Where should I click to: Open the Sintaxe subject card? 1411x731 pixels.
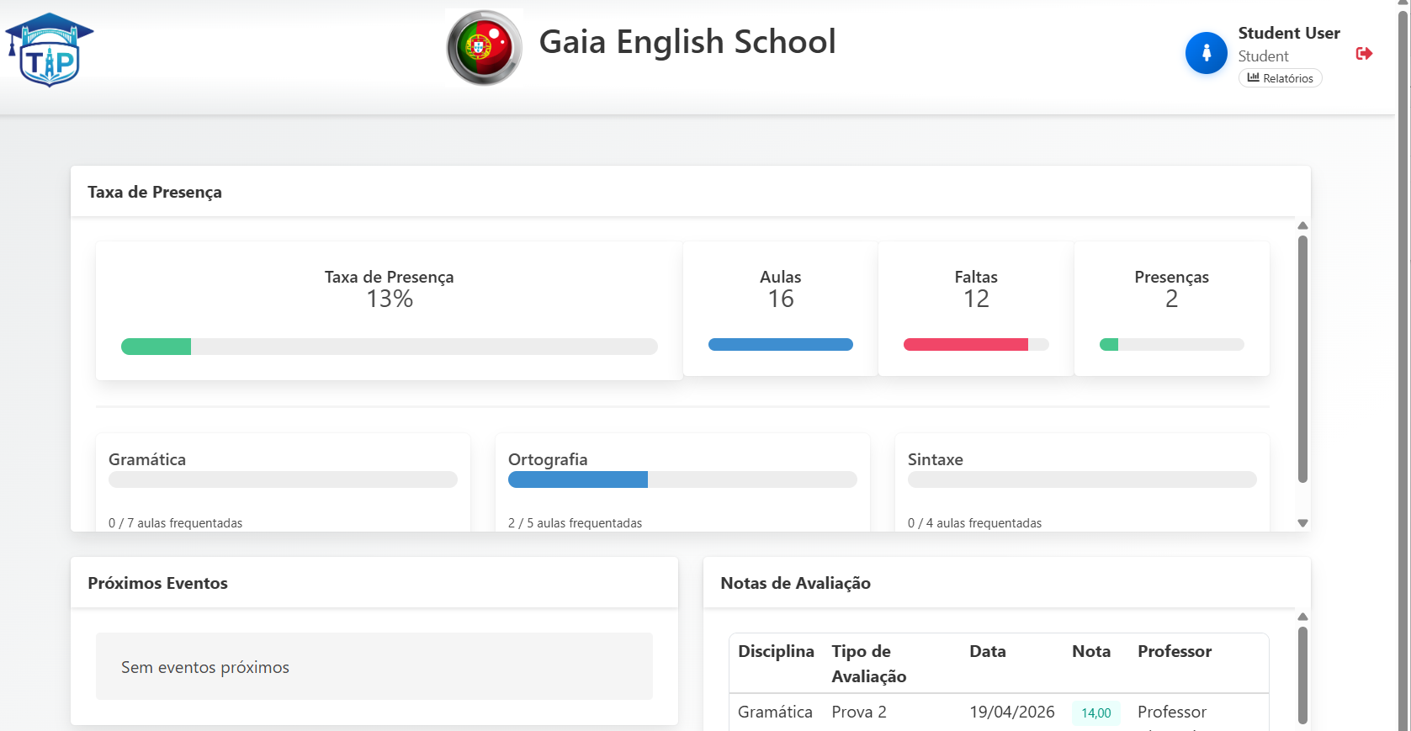click(1082, 483)
